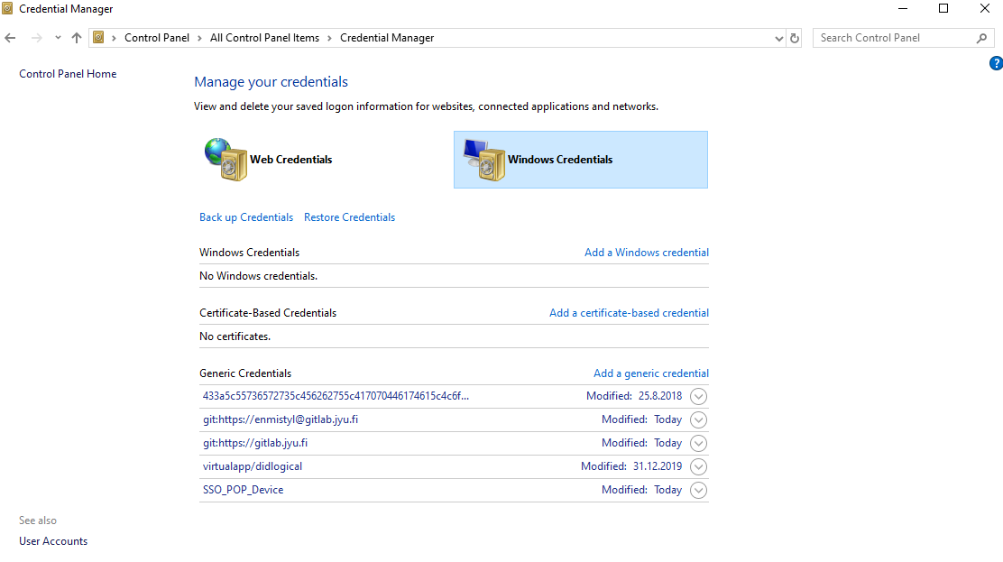This screenshot has height=562, width=1003.
Task: Refresh the address bar location
Action: point(795,38)
